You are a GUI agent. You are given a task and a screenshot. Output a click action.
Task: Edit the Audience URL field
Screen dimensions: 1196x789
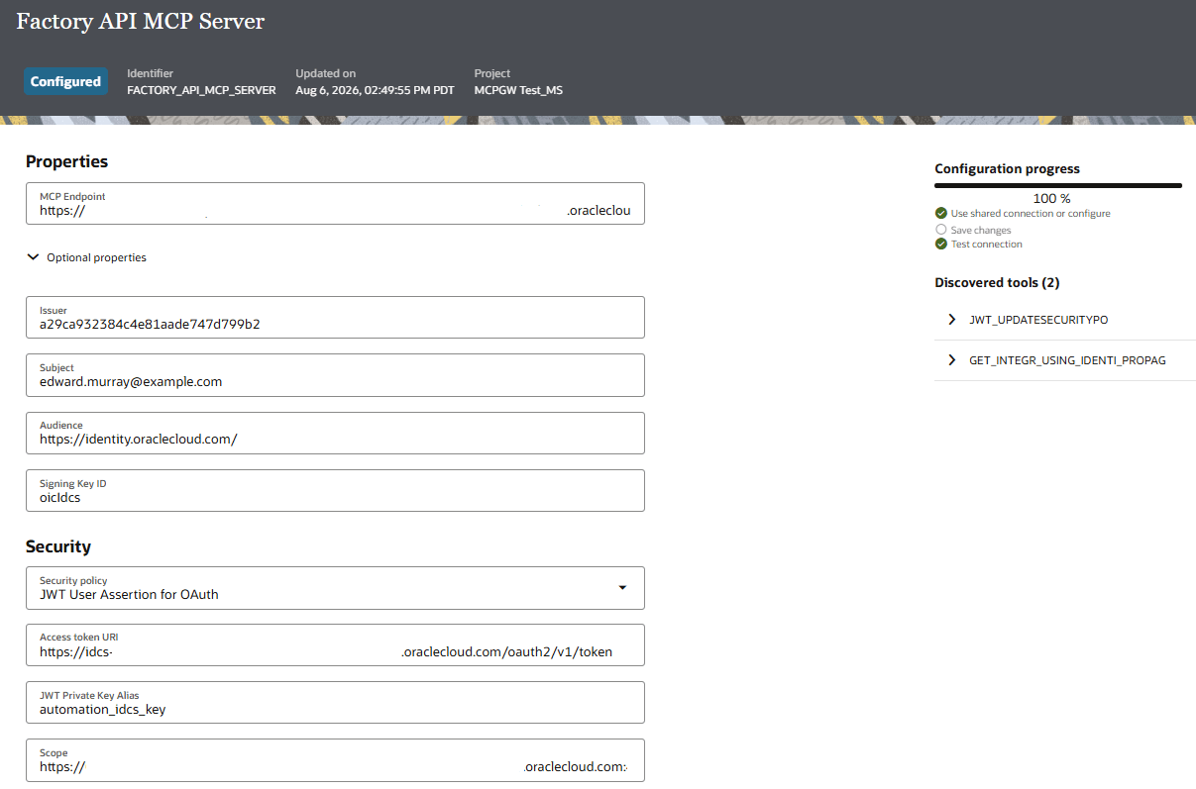[x=335, y=433]
